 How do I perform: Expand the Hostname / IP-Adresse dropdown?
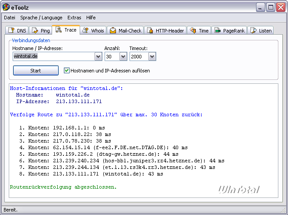pos(98,57)
